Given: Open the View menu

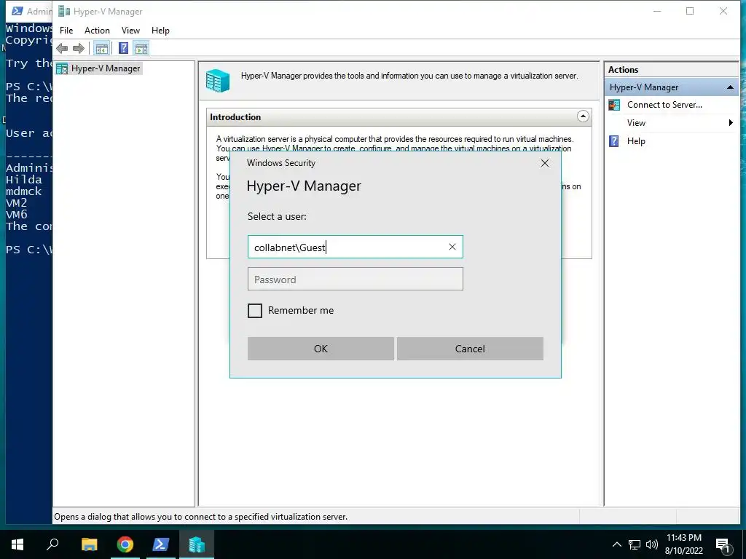Looking at the screenshot, I should point(130,31).
